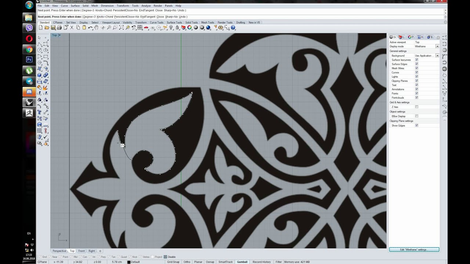470x264 pixels.
Task: Click the color wheel Object Properties icon
Action: pyautogui.click(x=189, y=27)
